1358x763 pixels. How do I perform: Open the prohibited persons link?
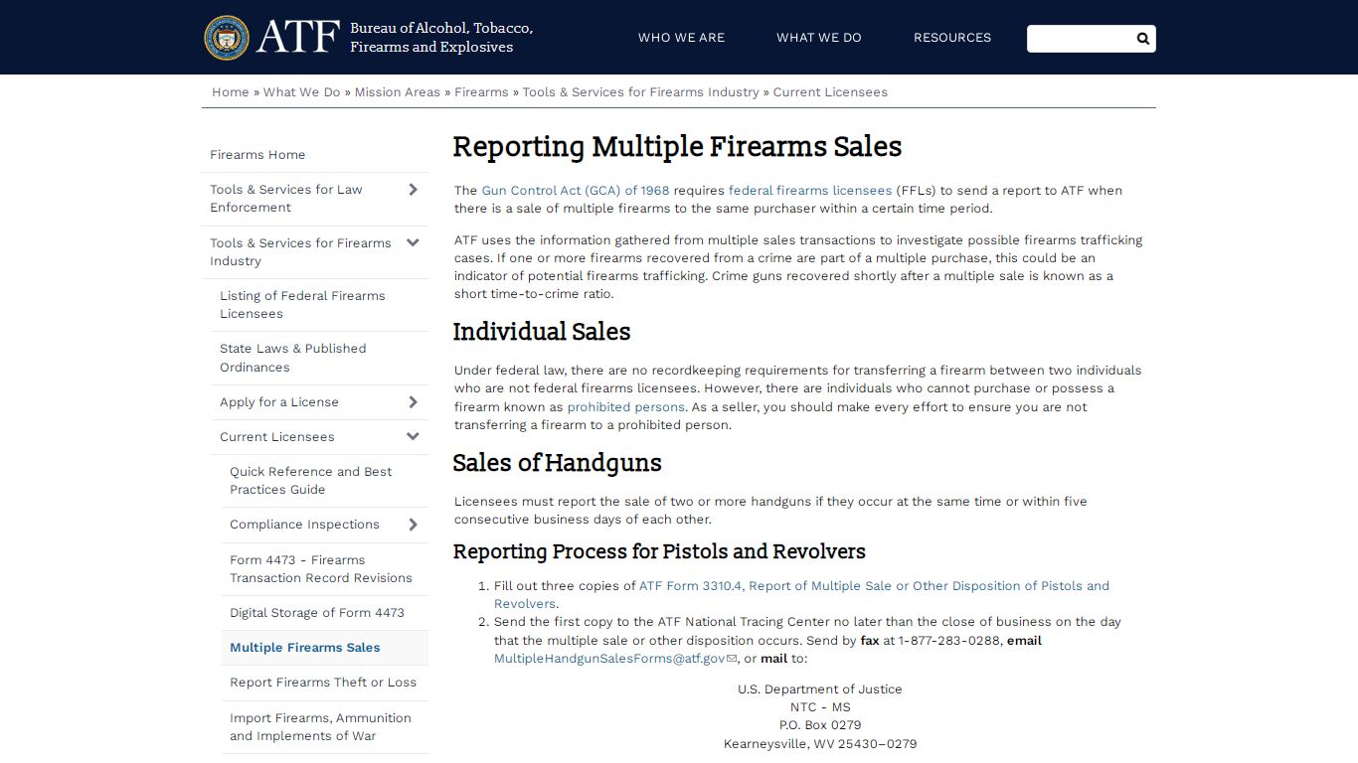tap(626, 407)
